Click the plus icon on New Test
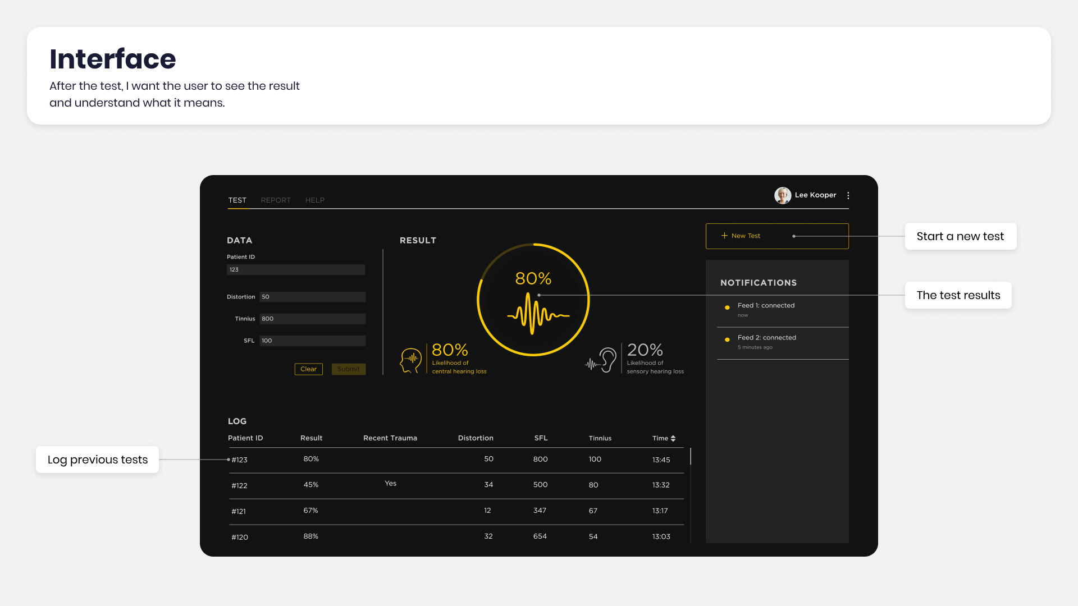 [x=724, y=236]
